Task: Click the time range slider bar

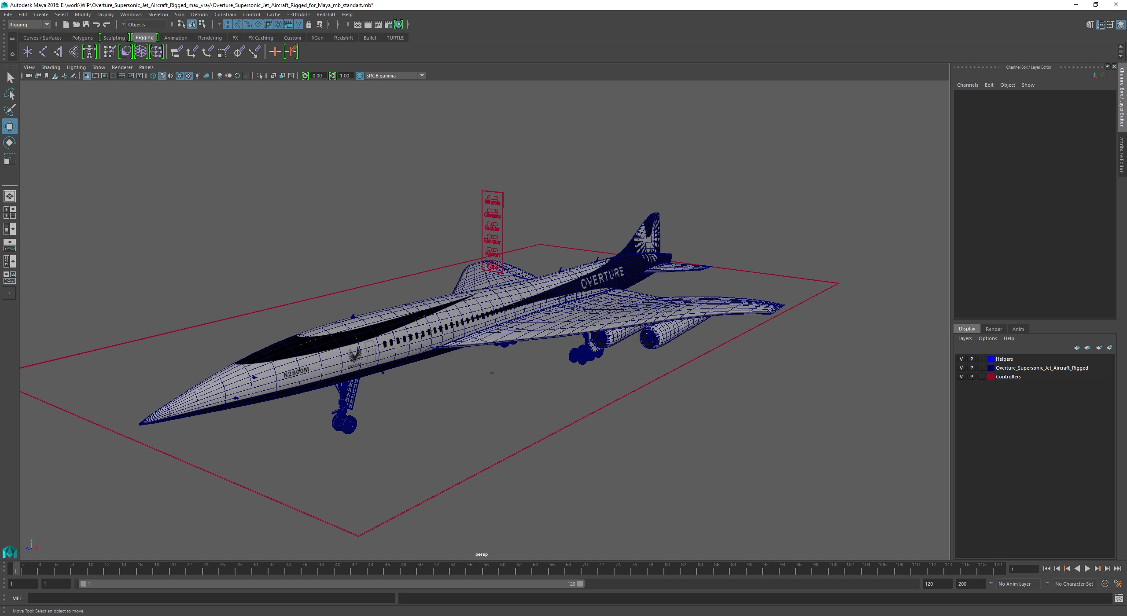Action: [331, 583]
